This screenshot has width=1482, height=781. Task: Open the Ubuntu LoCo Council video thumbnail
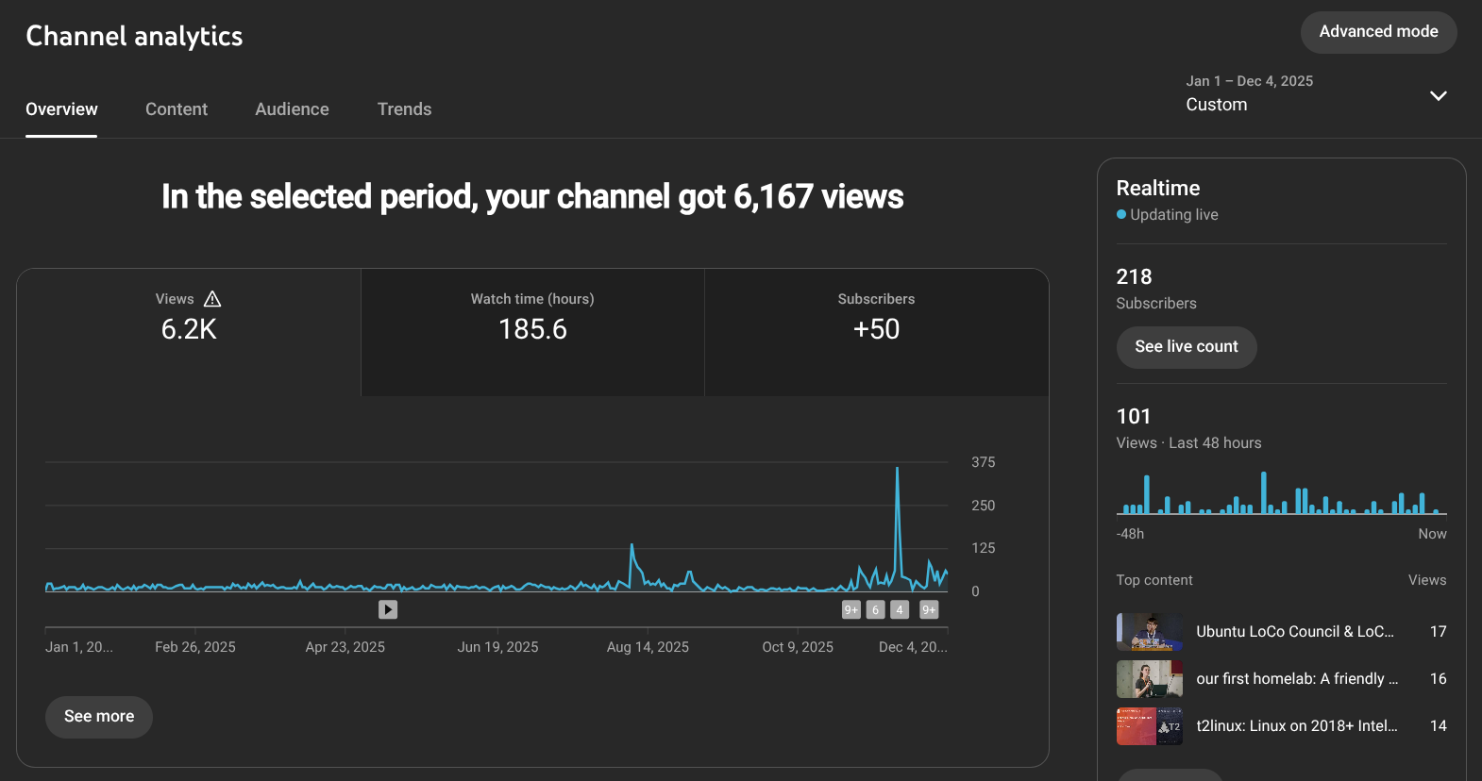tap(1149, 632)
